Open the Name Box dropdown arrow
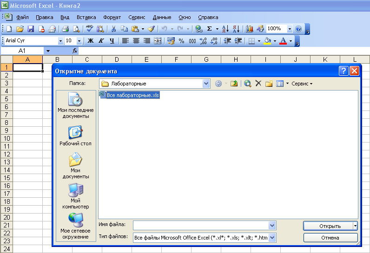Image resolution: width=370 pixels, height=253 pixels. coord(48,51)
